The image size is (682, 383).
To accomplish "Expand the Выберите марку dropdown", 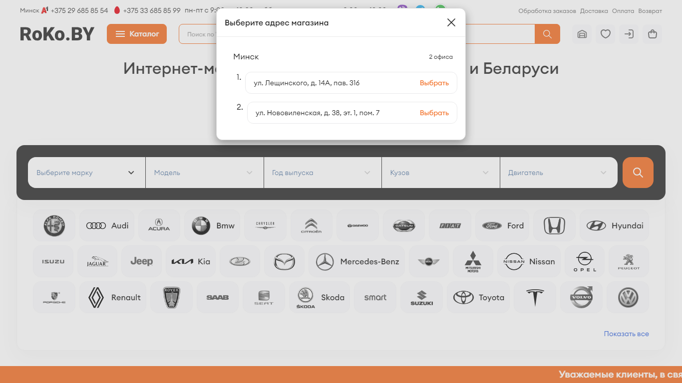I will click(86, 173).
